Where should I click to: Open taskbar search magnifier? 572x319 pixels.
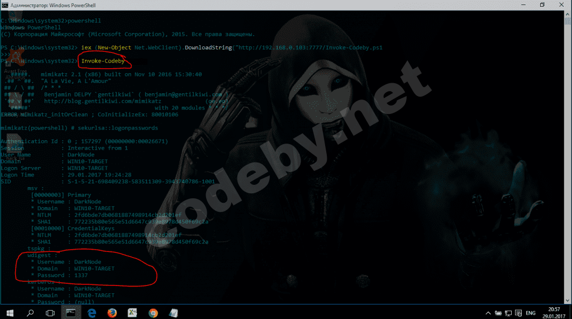tap(30, 313)
